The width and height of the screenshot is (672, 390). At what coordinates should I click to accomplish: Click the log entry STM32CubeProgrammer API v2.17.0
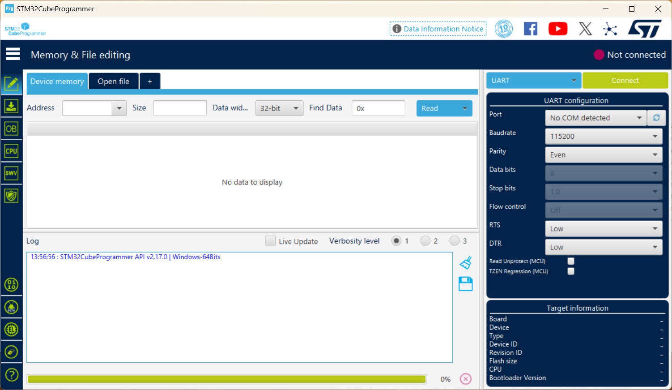(125, 257)
